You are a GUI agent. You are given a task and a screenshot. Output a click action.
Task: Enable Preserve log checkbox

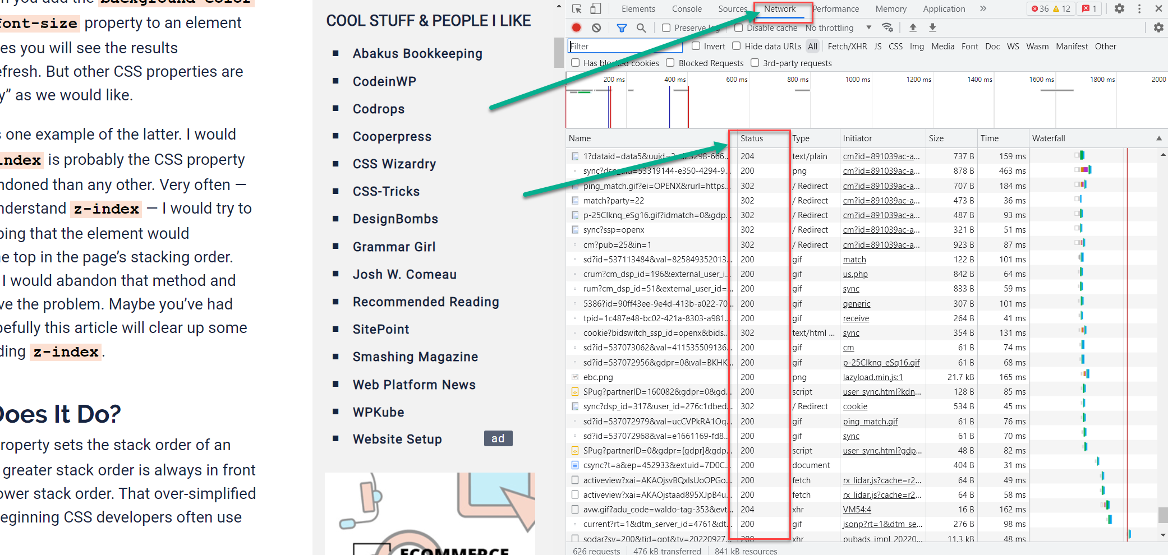[x=666, y=27]
